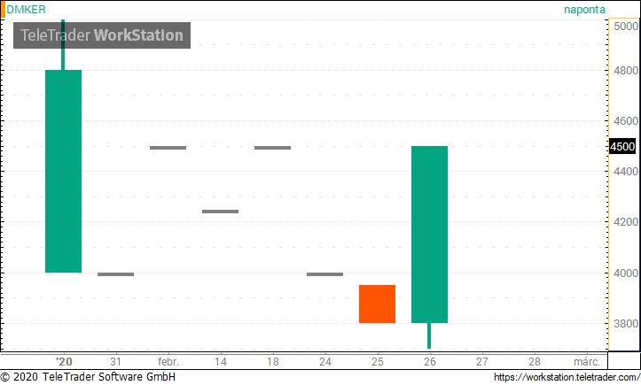Click the febr. date axis label
Screen dimensions: 641x385
(x=168, y=362)
